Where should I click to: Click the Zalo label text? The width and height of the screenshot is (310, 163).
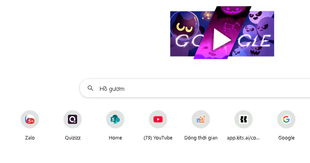pos(30,138)
